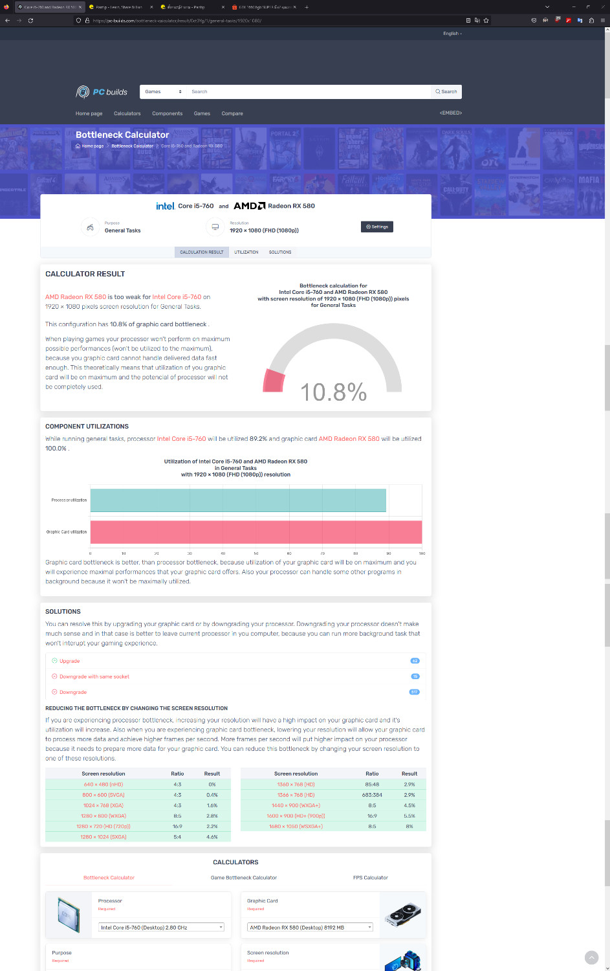Viewport: 610px width, 971px height.
Task: Click Intel Core i5-760 link in result text
Action: tap(177, 297)
